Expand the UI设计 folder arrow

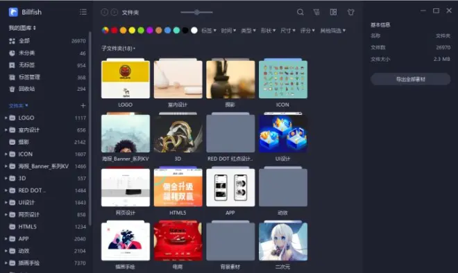pyautogui.click(x=6, y=202)
